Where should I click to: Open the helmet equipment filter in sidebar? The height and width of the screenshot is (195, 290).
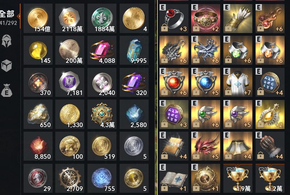[x=7, y=41]
